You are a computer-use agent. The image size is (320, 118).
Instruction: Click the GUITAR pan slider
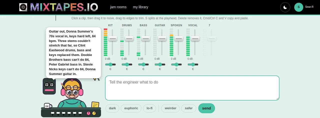click(160, 64)
